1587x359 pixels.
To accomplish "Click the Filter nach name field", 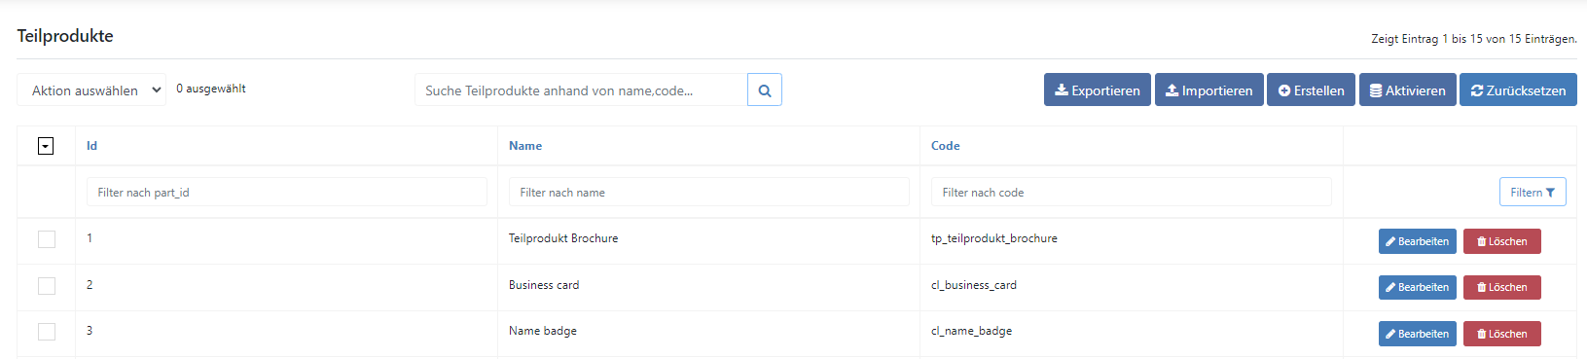I will click(709, 193).
